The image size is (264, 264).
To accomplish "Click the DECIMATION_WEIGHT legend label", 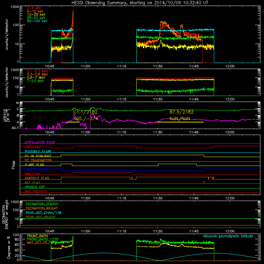I will point(42,208).
